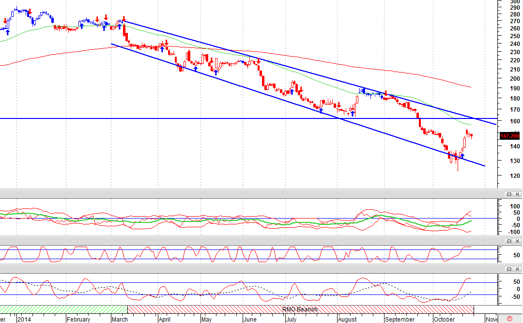Click the October label on date axis

tap(444, 319)
